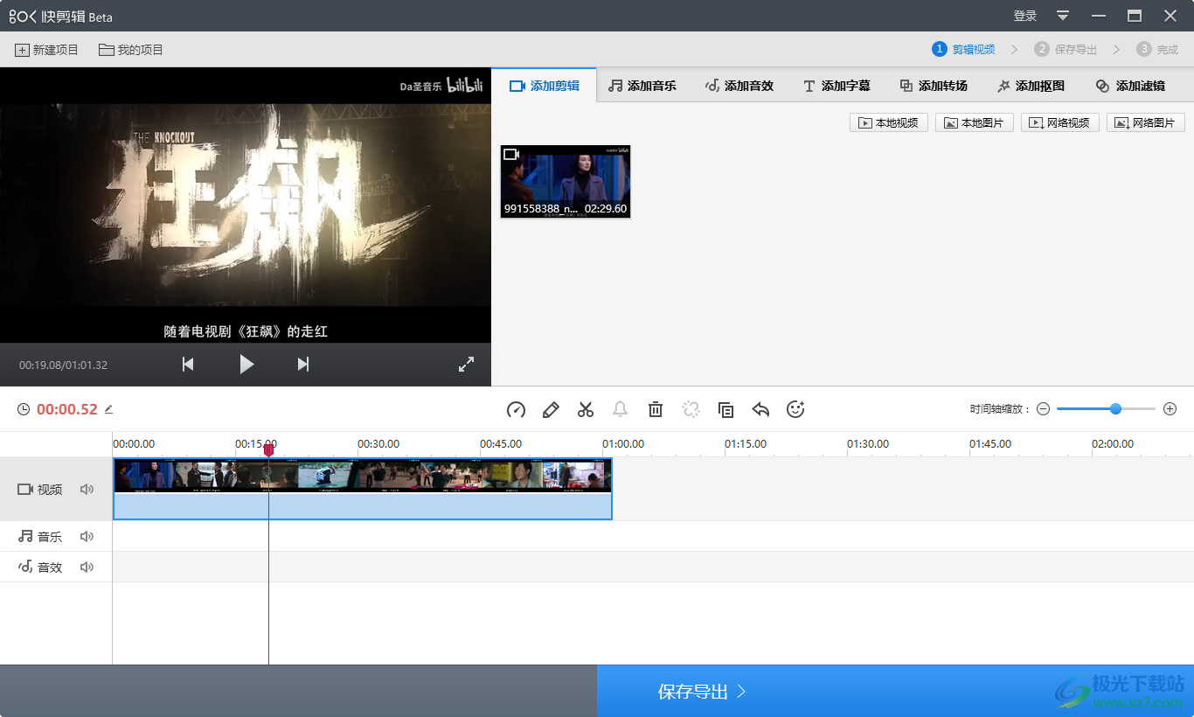Click the 01:30.00 ruler mark
This screenshot has height=717, width=1194.
point(868,444)
